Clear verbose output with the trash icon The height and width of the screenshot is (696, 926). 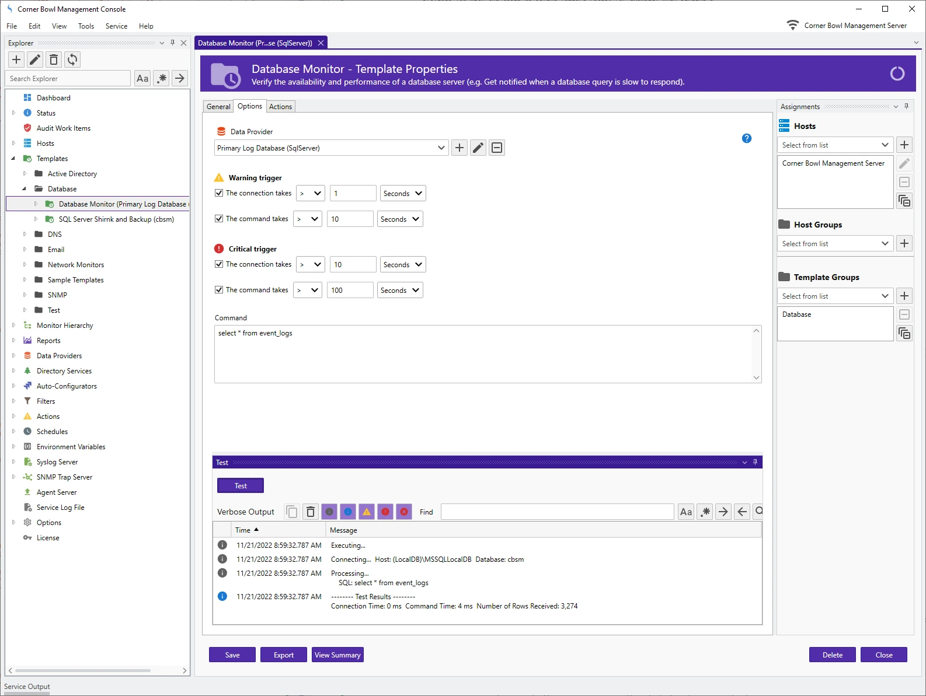tap(311, 512)
